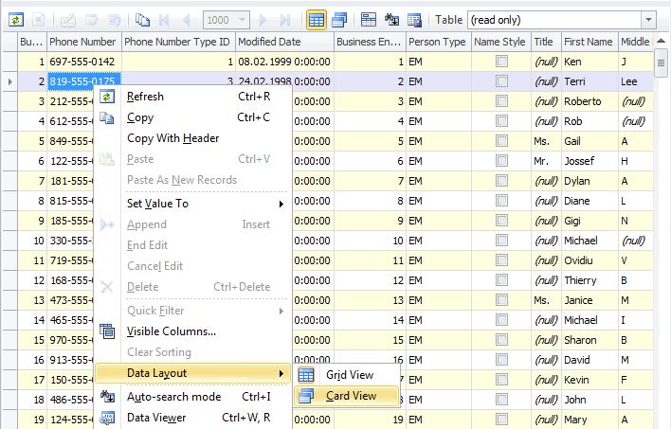Screen dimensions: 671x429
Task: Select First Name cell Sharon
Action: (589, 340)
